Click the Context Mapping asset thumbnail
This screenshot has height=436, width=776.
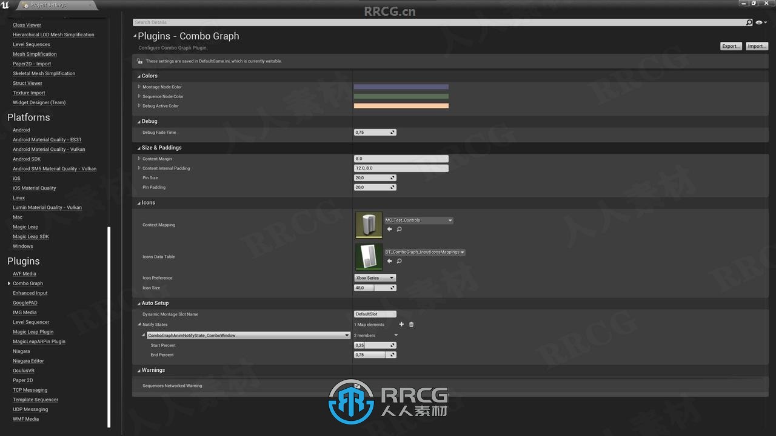[x=369, y=225]
